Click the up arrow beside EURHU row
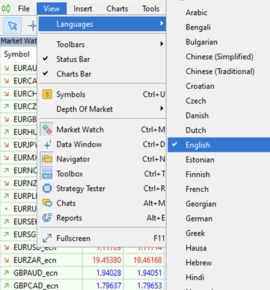Image resolution: width=270 pixels, height=290 pixels. click(x=7, y=132)
